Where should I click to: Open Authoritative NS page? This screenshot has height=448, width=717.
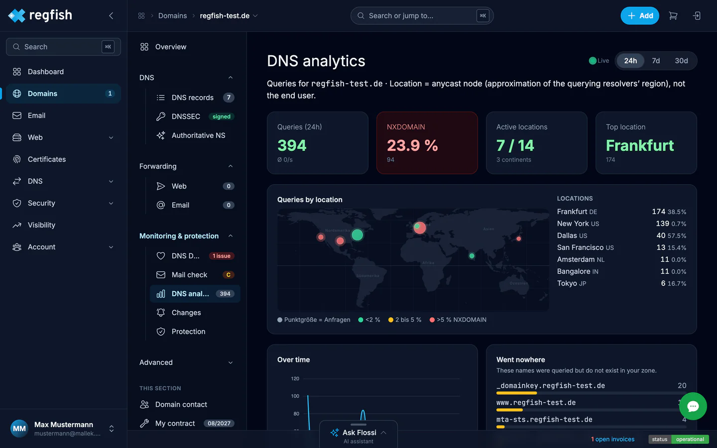click(x=195, y=135)
